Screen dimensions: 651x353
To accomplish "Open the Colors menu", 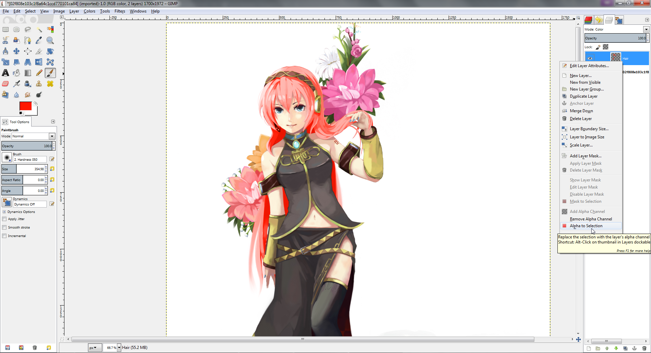I will [x=90, y=11].
